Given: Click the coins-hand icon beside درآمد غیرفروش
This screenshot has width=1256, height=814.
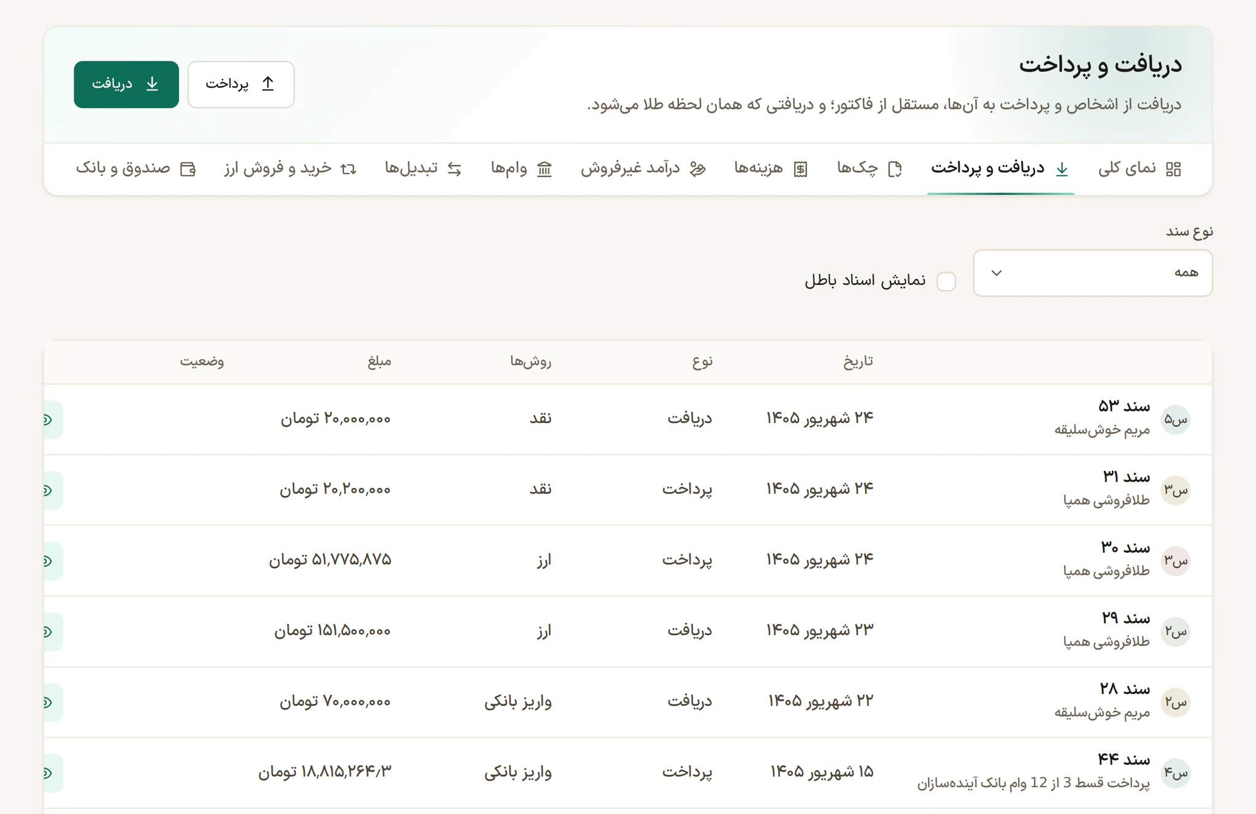Looking at the screenshot, I should pyautogui.click(x=697, y=169).
